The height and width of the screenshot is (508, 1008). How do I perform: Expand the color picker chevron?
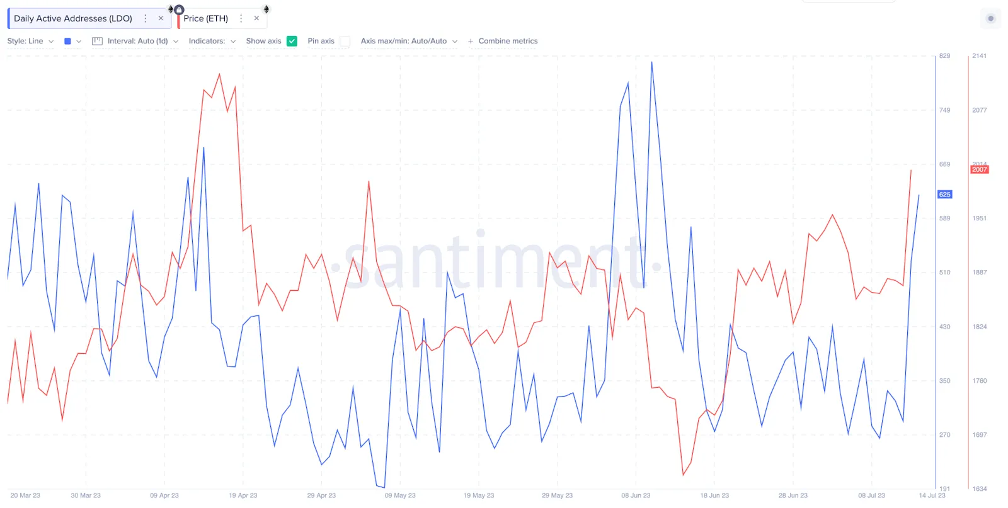(x=79, y=41)
